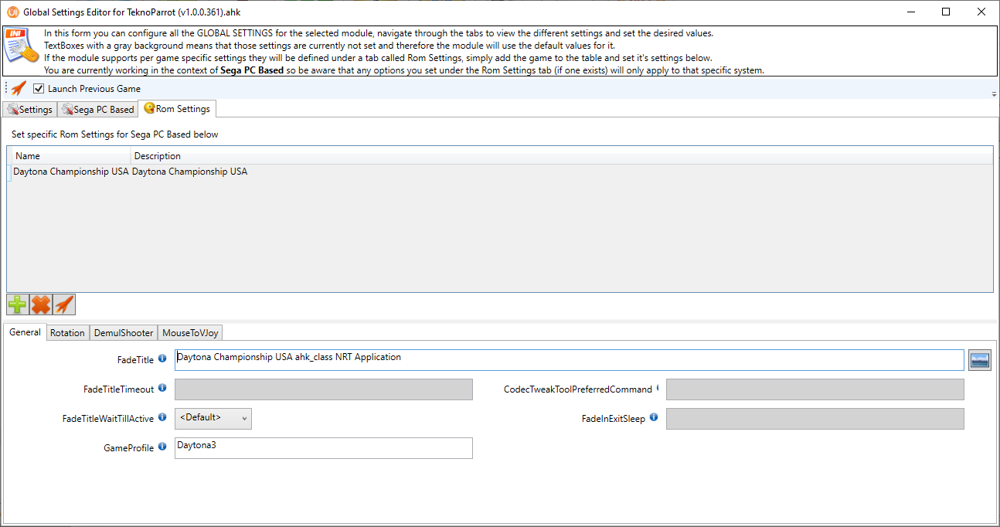
Task: Sort the table by the Description column header
Action: click(561, 156)
